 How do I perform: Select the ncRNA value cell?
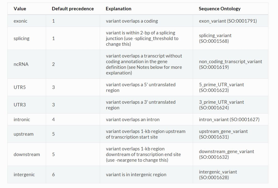tap(21, 64)
